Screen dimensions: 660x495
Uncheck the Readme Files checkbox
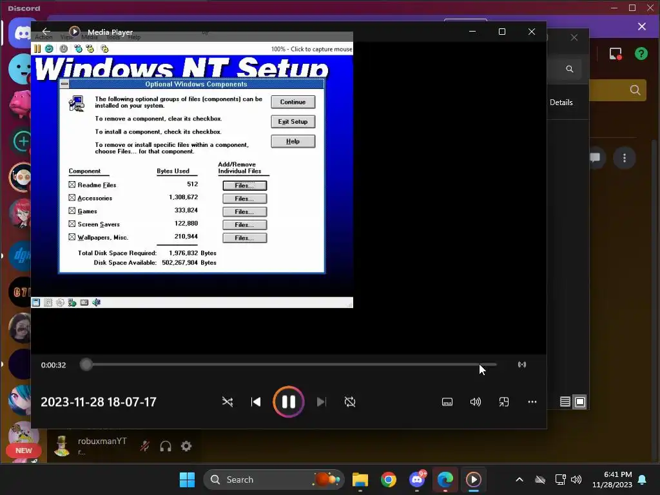point(72,185)
